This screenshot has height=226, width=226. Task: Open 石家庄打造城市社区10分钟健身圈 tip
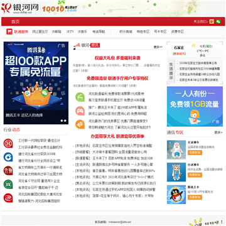click(199, 68)
